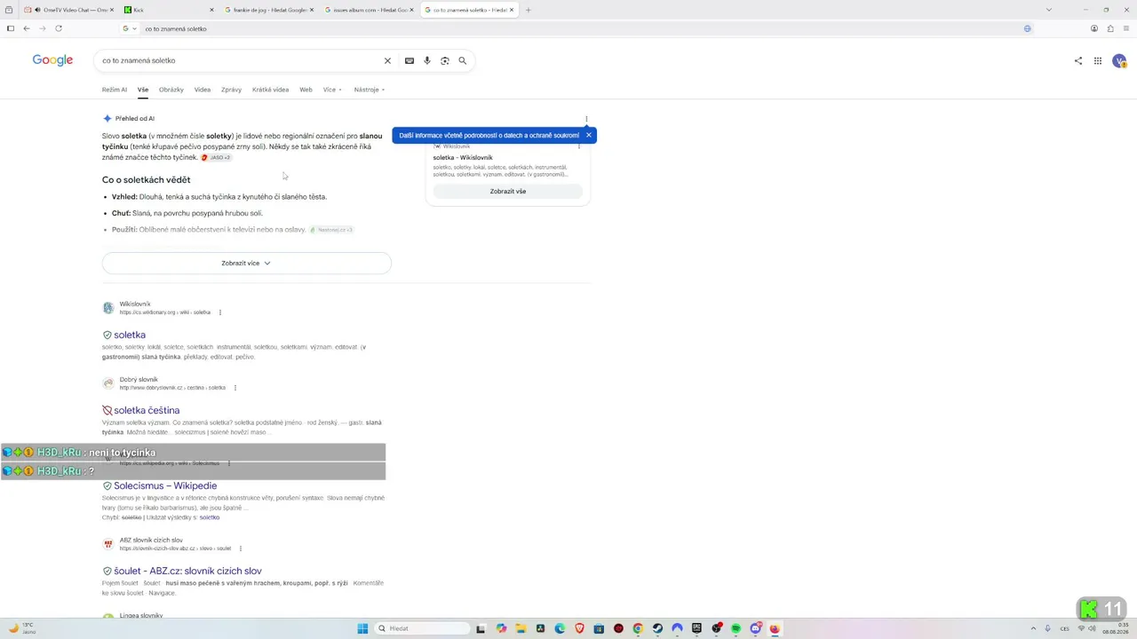The height and width of the screenshot is (639, 1137).
Task: Click the JASO +2 source chip
Action: [216, 157]
